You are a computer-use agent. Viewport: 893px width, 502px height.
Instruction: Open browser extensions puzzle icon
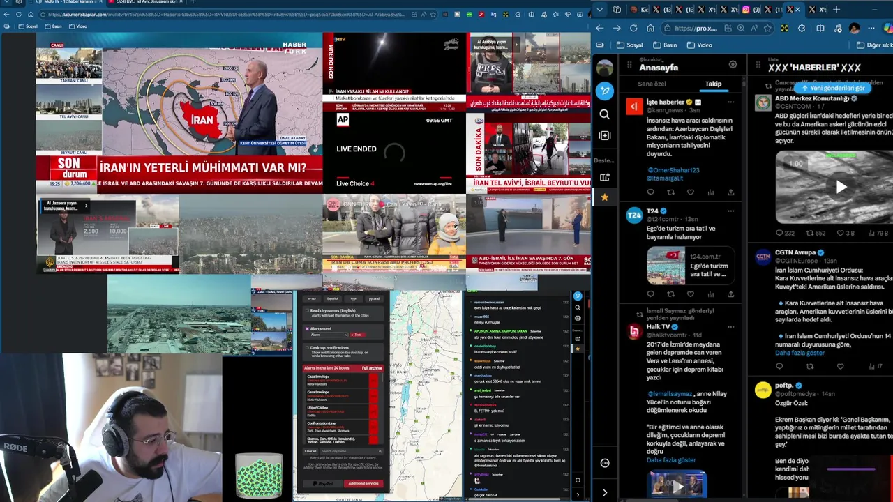[x=802, y=28]
